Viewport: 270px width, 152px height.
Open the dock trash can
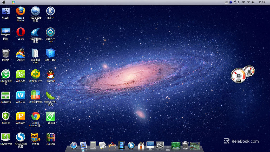185,145
